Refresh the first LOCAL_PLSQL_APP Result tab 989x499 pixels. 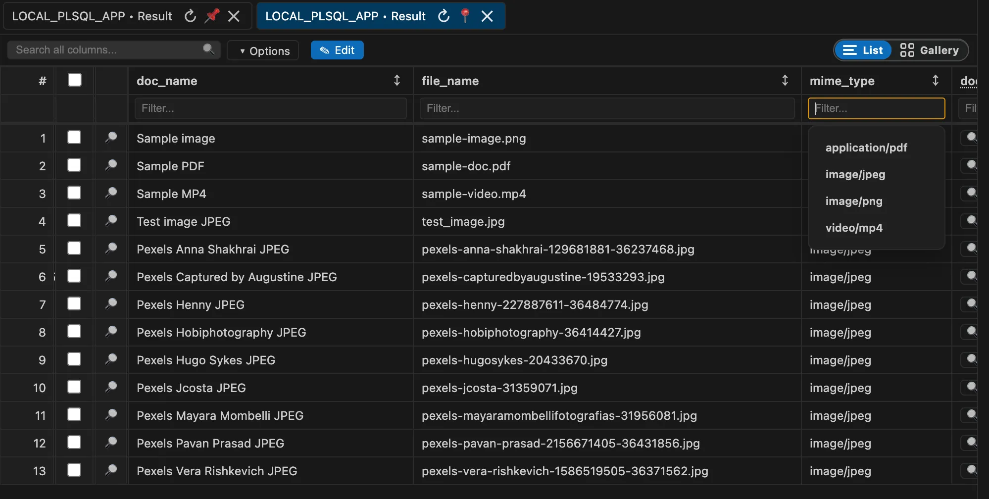[190, 16]
